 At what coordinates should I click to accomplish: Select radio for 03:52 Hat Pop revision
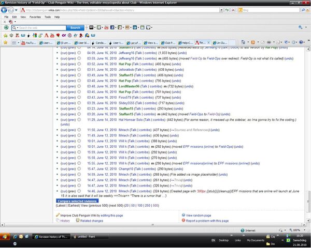[x=79, y=64]
